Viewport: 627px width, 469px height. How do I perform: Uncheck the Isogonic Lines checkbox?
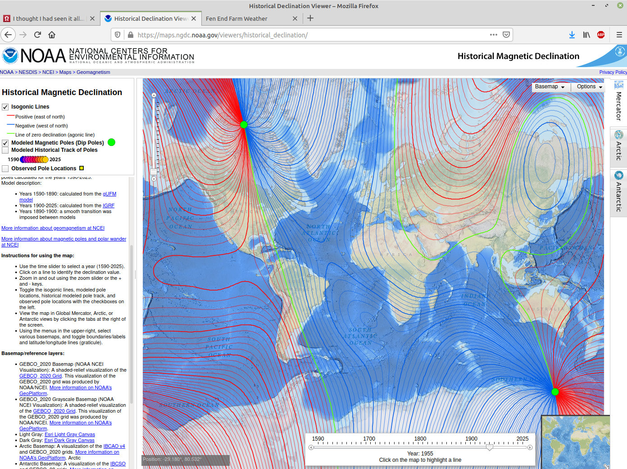5,107
